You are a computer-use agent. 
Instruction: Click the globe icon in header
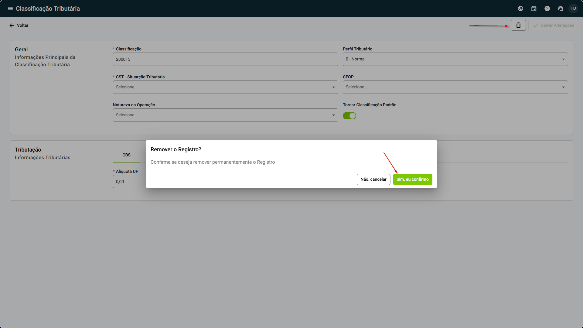520,9
